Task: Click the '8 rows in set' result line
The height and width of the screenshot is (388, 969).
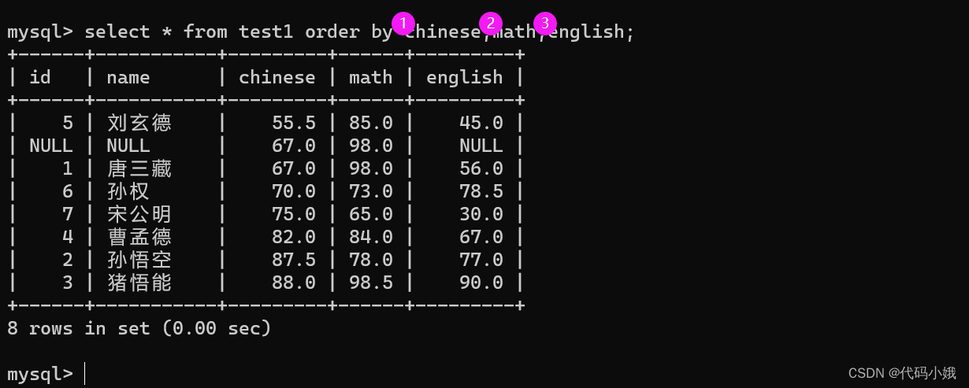Action: pyautogui.click(x=139, y=328)
